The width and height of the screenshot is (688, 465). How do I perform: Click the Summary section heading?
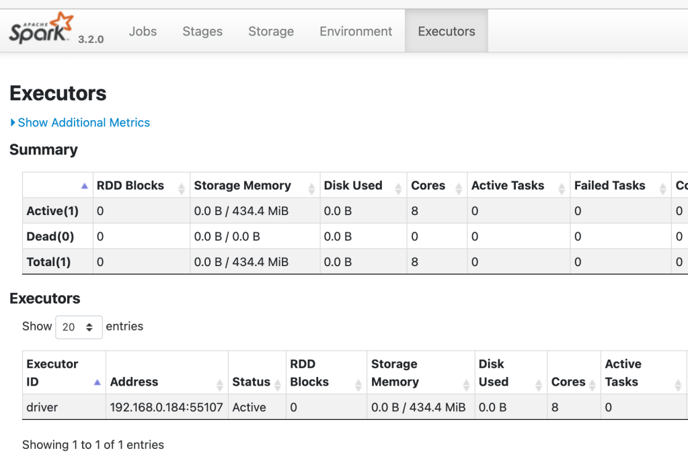coord(44,149)
